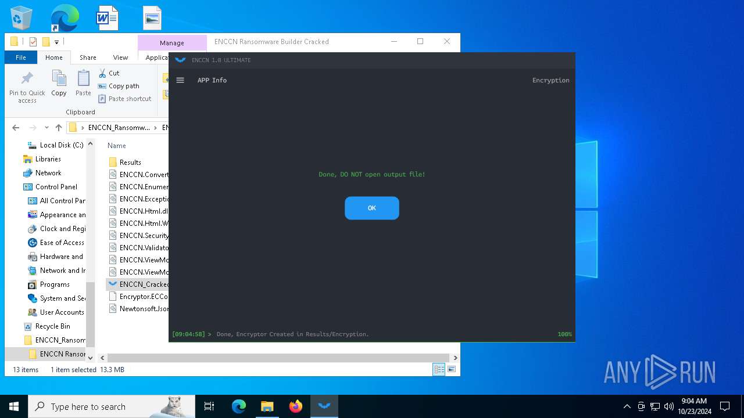Open recent locations dropdown arrow
The width and height of the screenshot is (744, 418).
46,128
